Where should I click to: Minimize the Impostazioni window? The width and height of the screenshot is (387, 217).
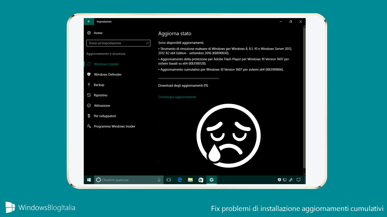pos(281,22)
